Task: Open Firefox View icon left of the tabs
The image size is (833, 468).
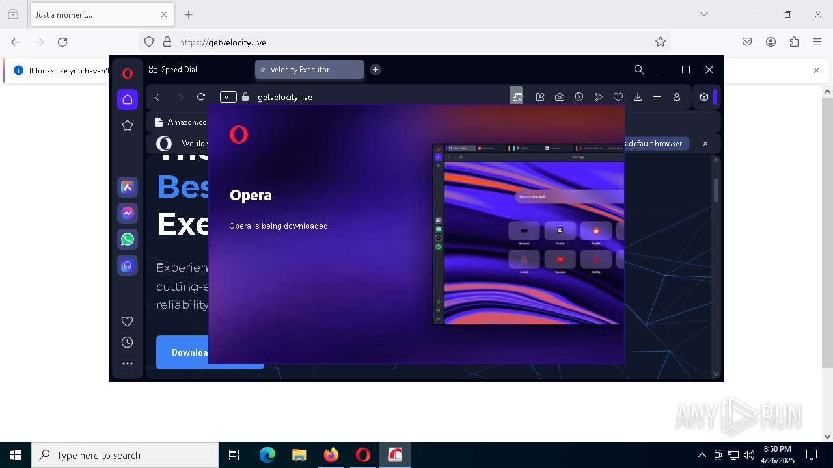Action: (x=13, y=14)
